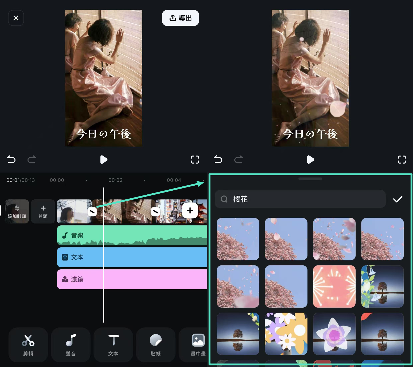Select the first cherry blossom petals effect
This screenshot has width=413, height=367.
(238, 239)
